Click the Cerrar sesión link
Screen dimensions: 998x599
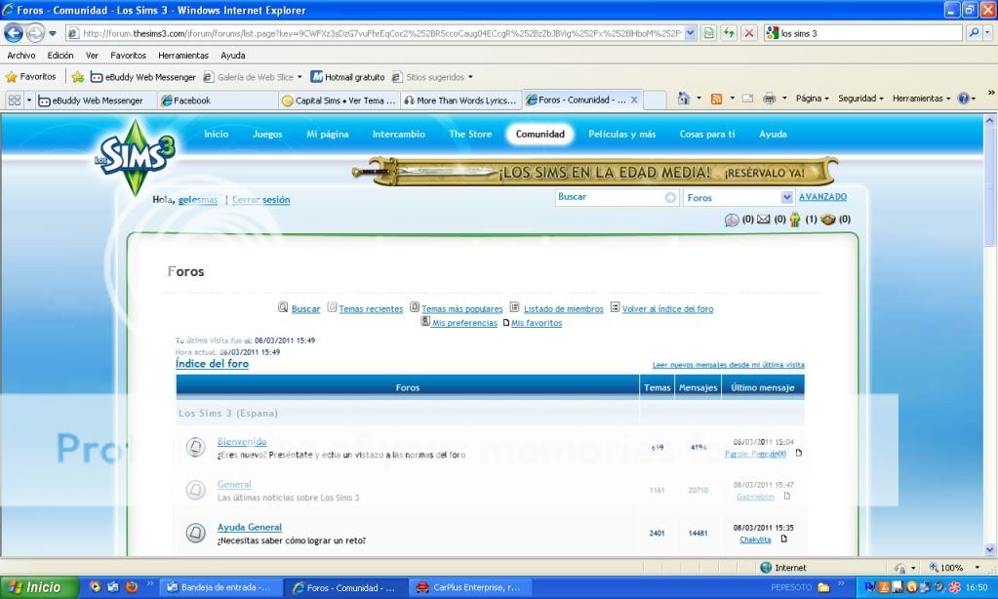point(260,200)
